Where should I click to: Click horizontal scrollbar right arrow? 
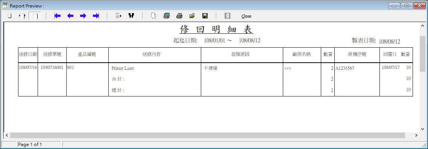[x=416, y=135]
